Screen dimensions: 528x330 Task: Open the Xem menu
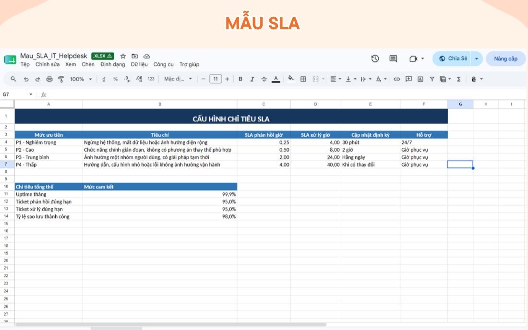click(71, 64)
